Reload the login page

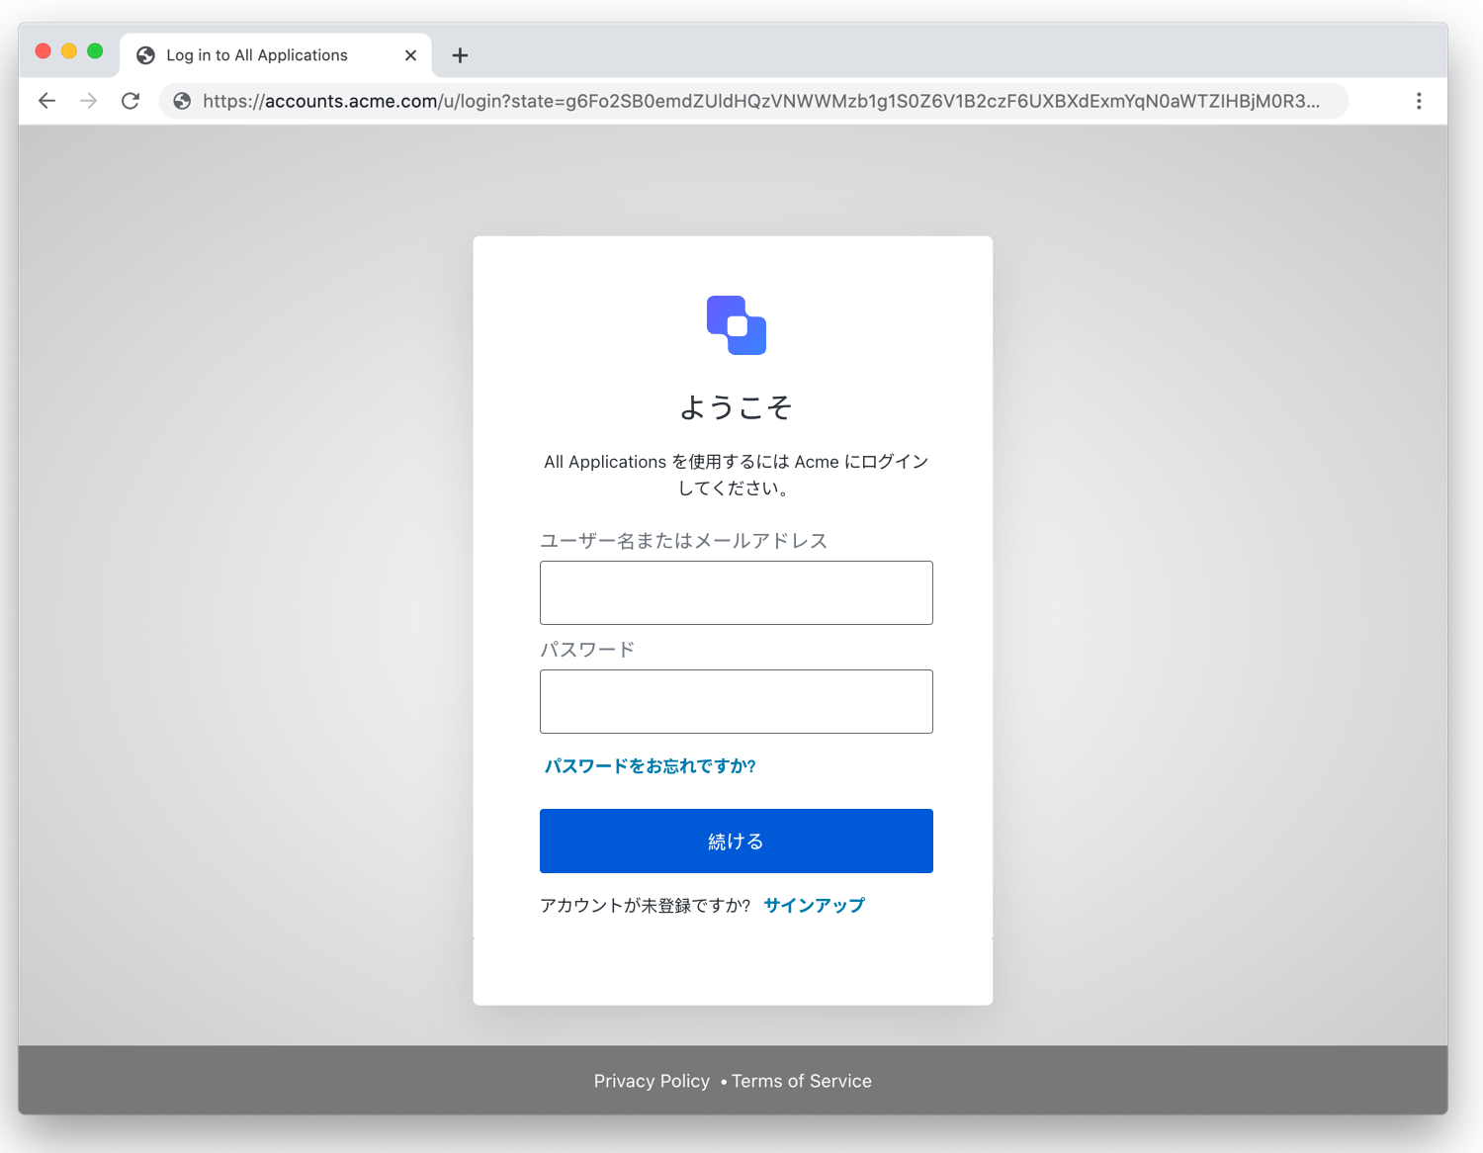[x=131, y=101]
